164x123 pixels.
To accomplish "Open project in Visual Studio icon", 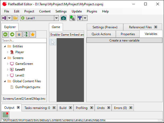I will (4, 18).
